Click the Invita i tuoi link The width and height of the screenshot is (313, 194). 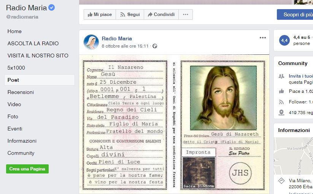coord(300,76)
